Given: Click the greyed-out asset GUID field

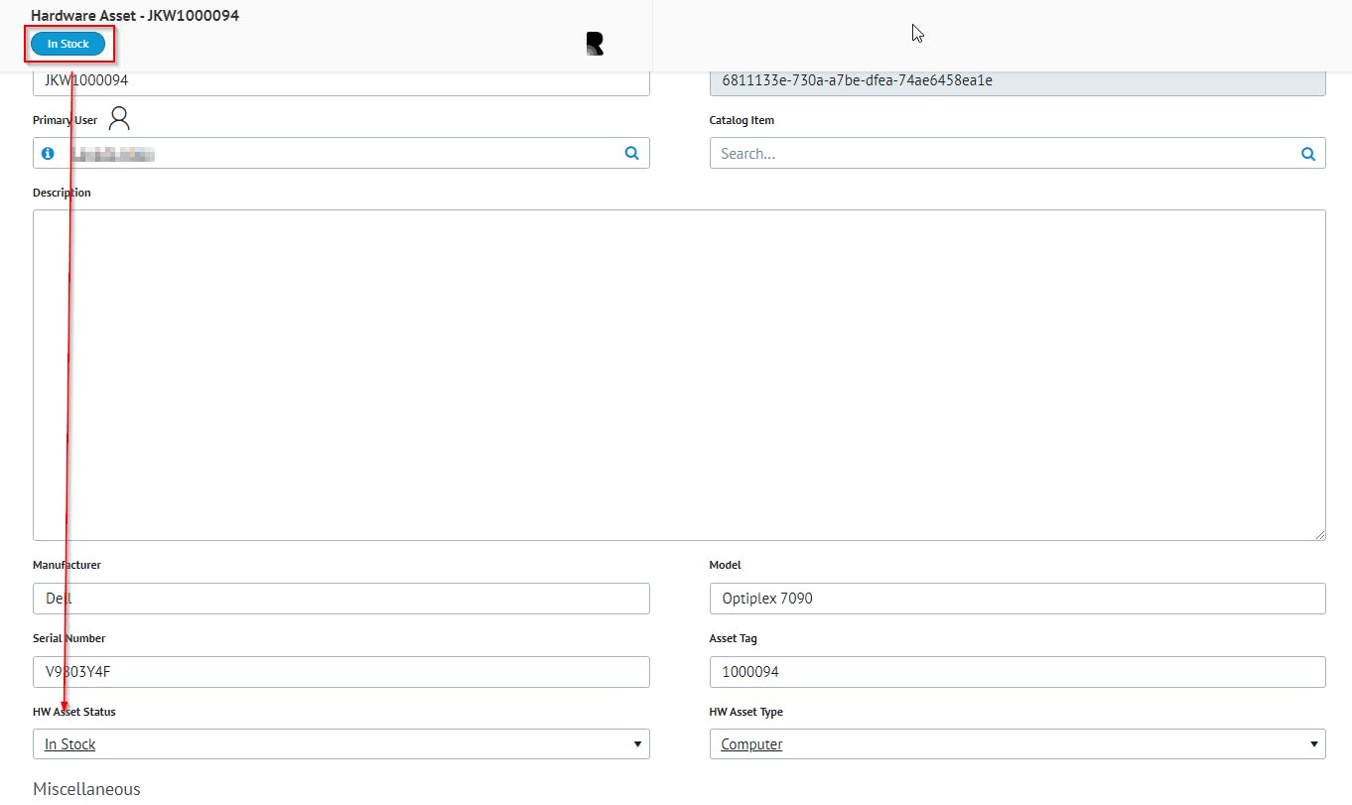Looking at the screenshot, I should (x=1016, y=81).
